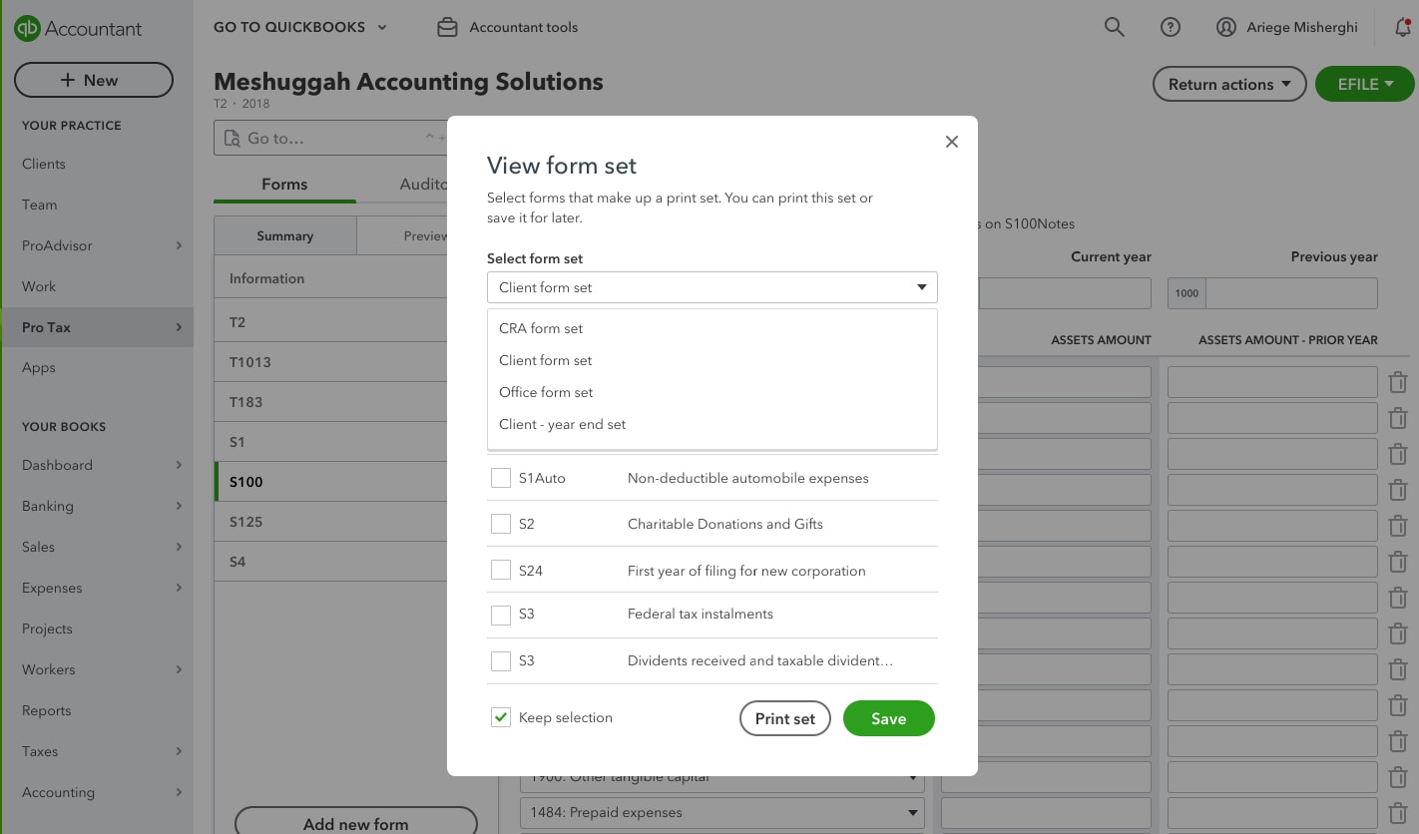Select the T183 form row

[x=330, y=402]
